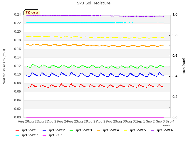
Task: Click the 0.12 left axis tick label
Action: [17, 66]
